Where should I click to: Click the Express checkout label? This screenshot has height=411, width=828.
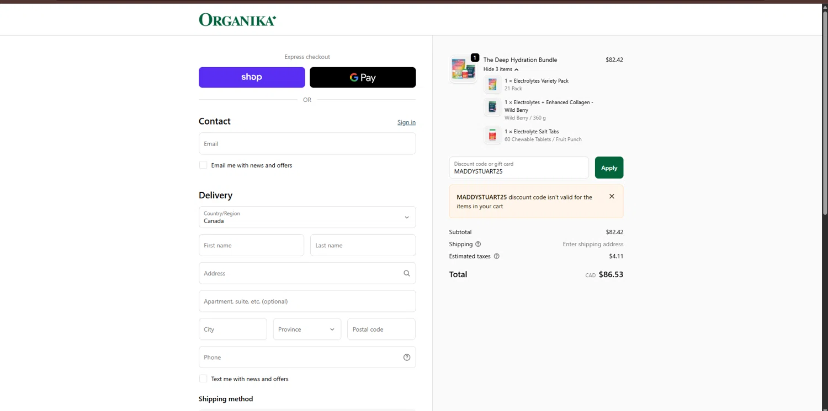307,57
